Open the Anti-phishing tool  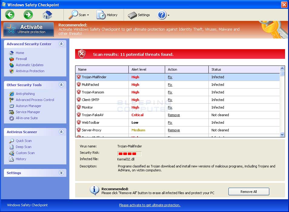tap(25, 94)
